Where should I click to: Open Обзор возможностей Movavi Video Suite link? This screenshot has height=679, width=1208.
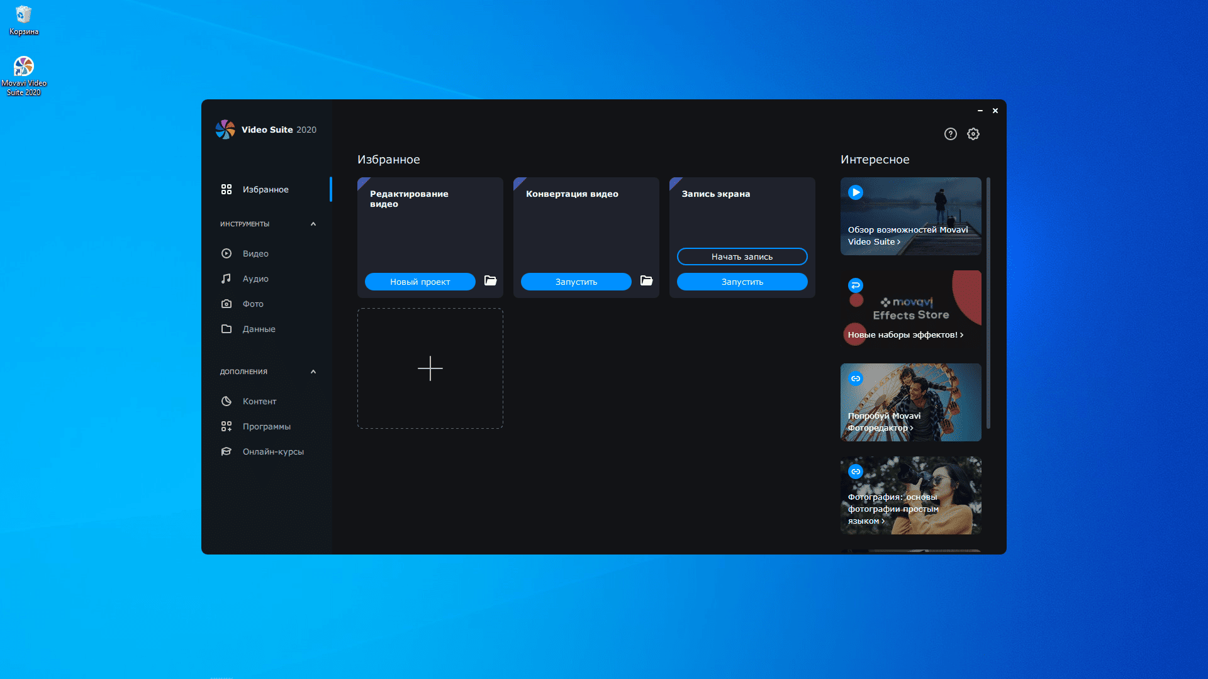pos(908,236)
